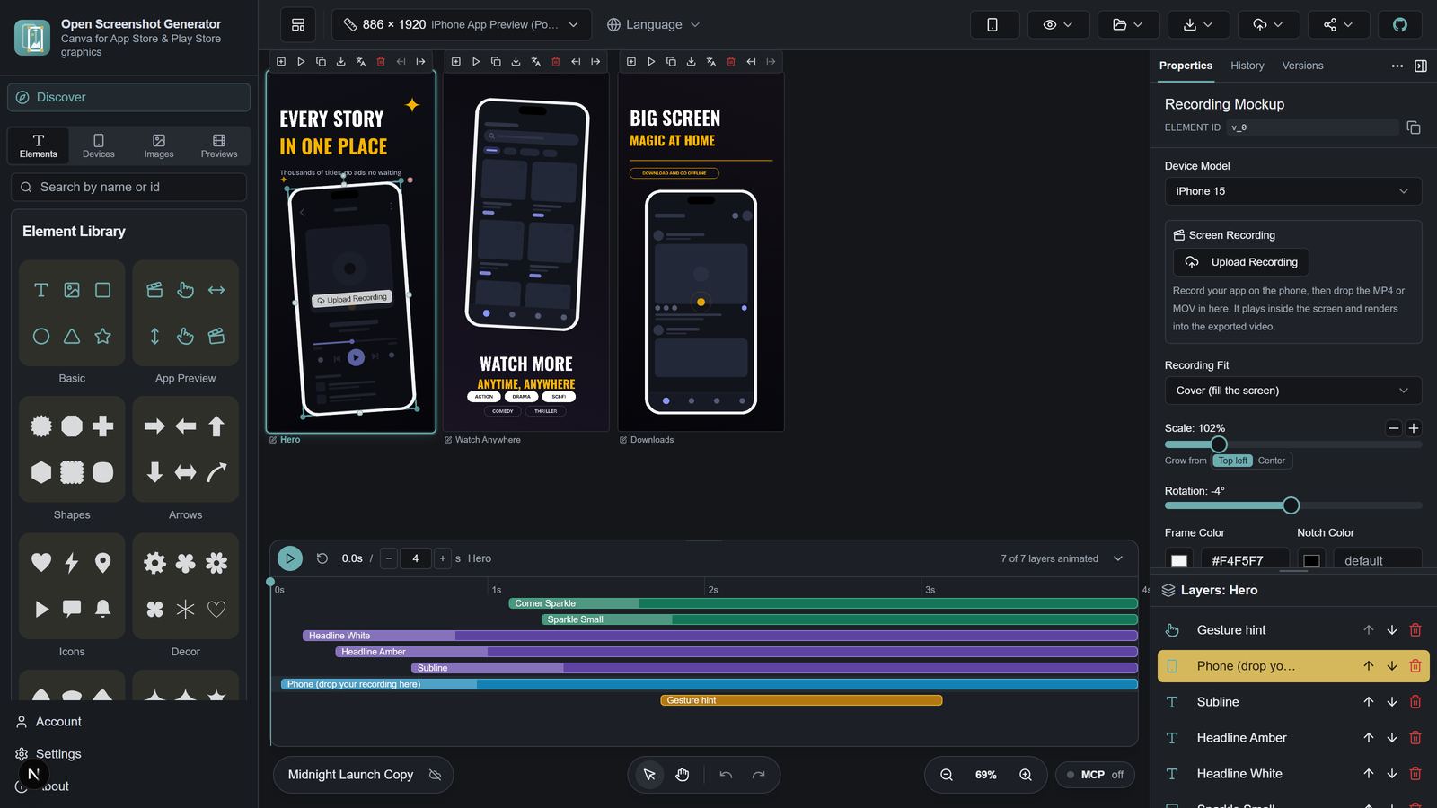Open the folder projects dropdown
Screen dimensions: 1437x808
coord(1128,24)
